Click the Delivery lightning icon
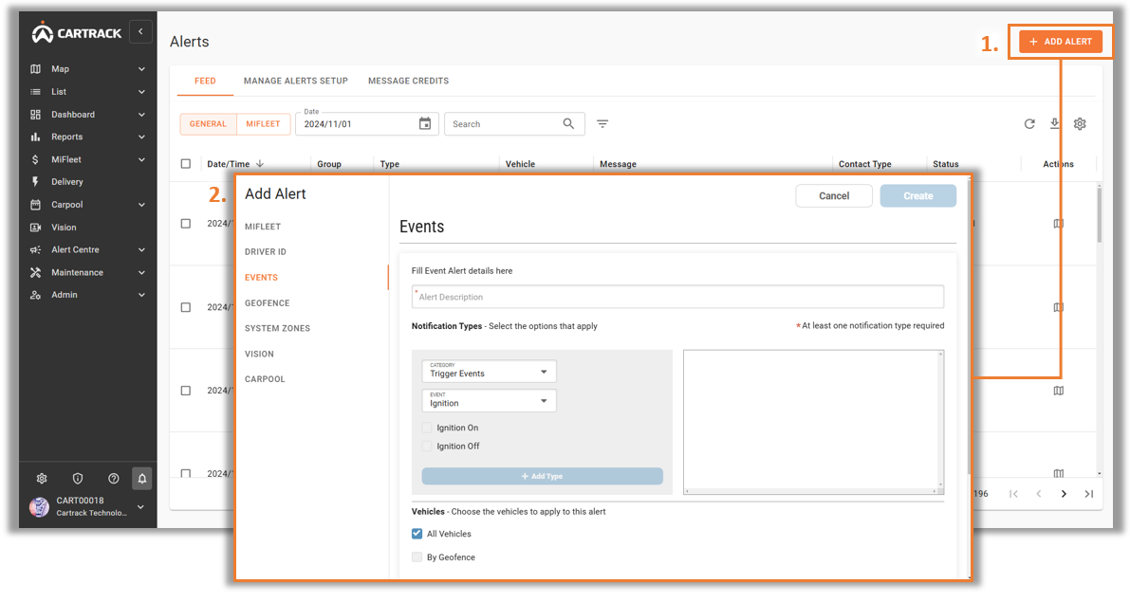The height and width of the screenshot is (602, 1130). (x=35, y=182)
